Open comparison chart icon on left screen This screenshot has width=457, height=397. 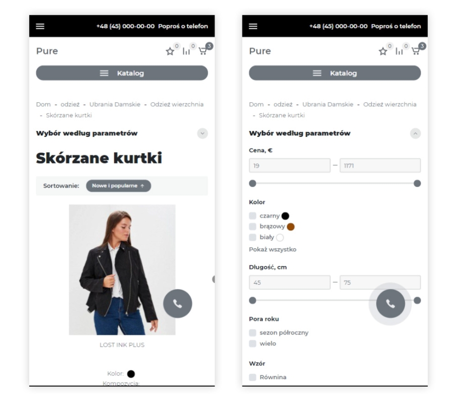click(186, 52)
